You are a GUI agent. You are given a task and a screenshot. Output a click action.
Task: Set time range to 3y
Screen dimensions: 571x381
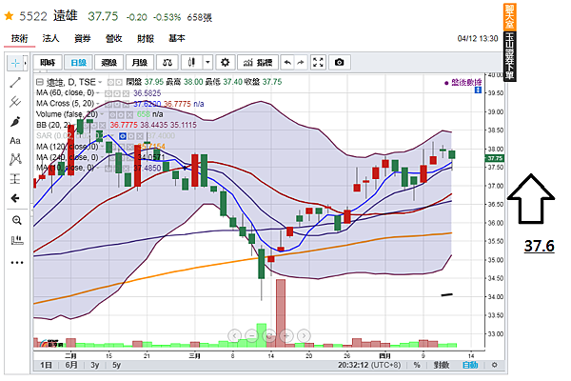coord(95,365)
